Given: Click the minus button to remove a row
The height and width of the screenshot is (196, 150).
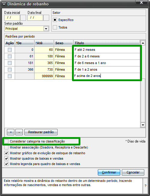Looking at the screenshot, I should click(19, 132).
